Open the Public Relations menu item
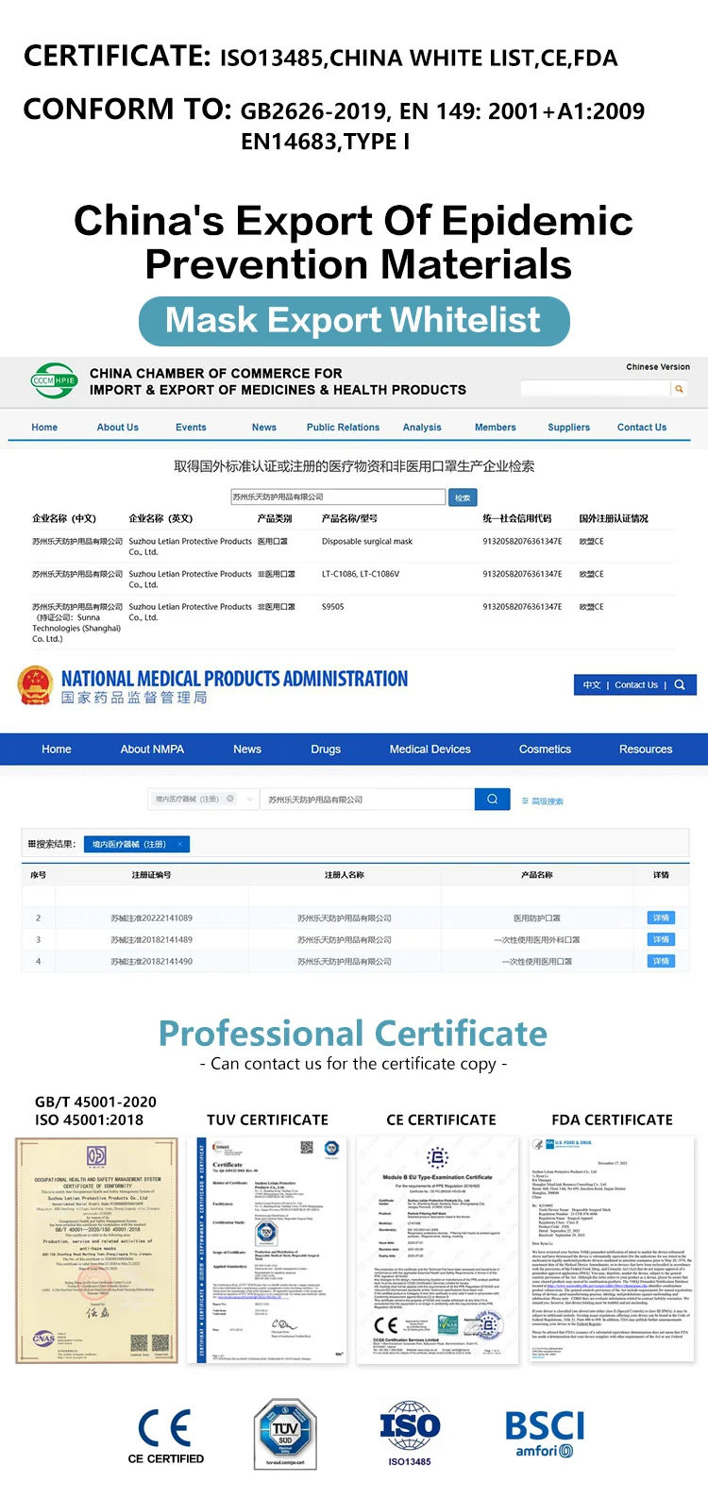 pos(343,428)
